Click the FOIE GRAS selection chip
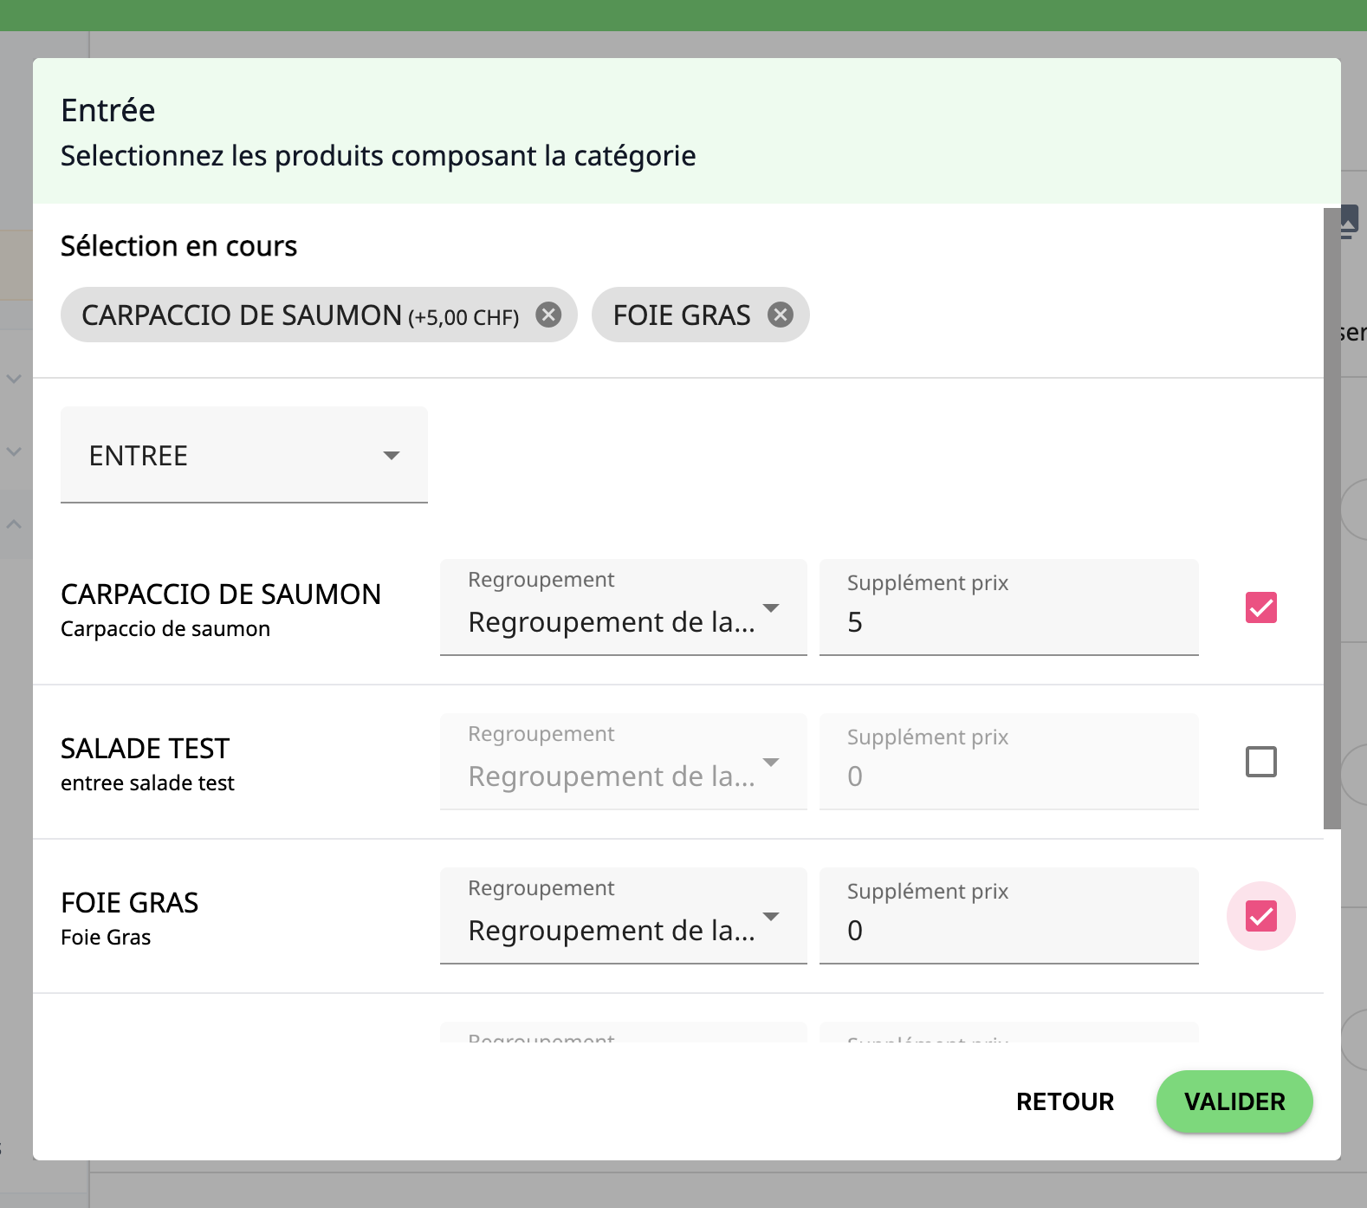This screenshot has height=1208, width=1367. point(681,315)
